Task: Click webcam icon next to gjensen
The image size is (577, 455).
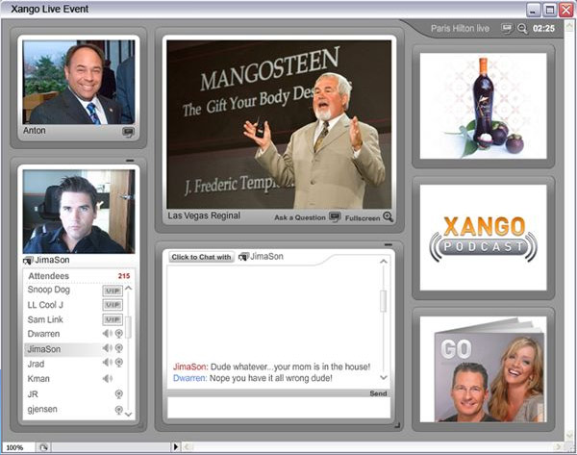Action: [x=118, y=410]
